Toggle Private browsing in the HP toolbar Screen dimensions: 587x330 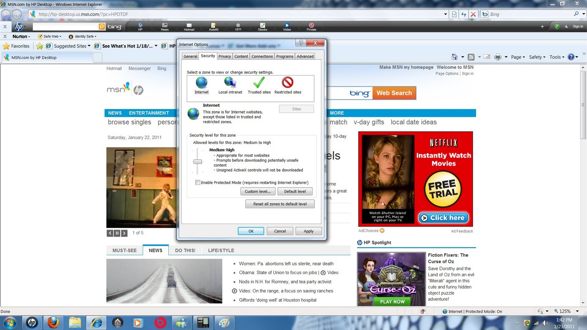(x=311, y=27)
